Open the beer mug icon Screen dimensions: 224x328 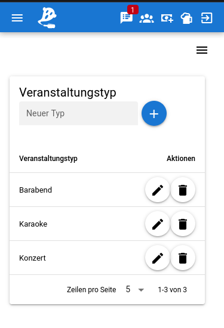pos(186,18)
